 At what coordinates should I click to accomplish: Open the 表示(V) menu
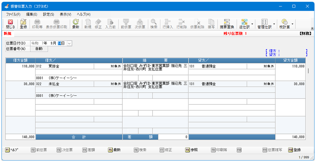click(x=65, y=14)
